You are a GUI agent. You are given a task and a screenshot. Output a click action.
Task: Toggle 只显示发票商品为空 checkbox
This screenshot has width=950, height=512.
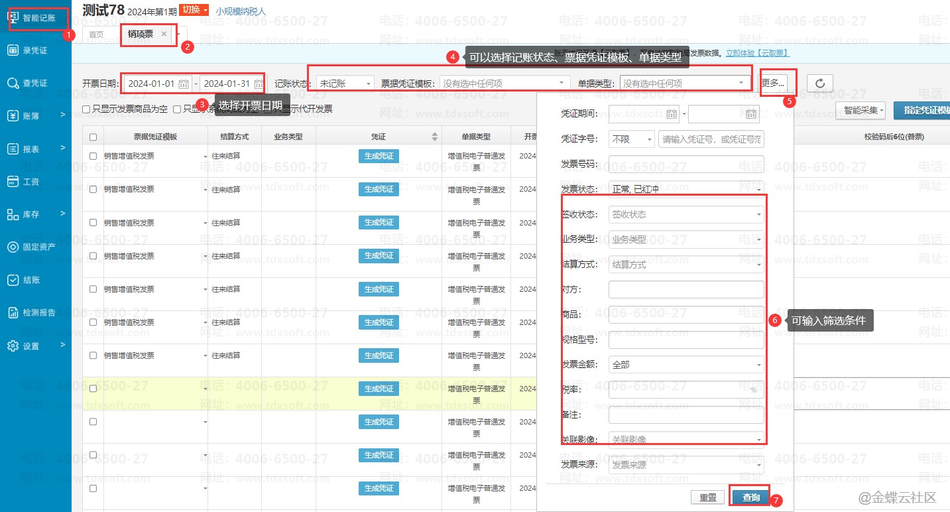pyautogui.click(x=86, y=109)
